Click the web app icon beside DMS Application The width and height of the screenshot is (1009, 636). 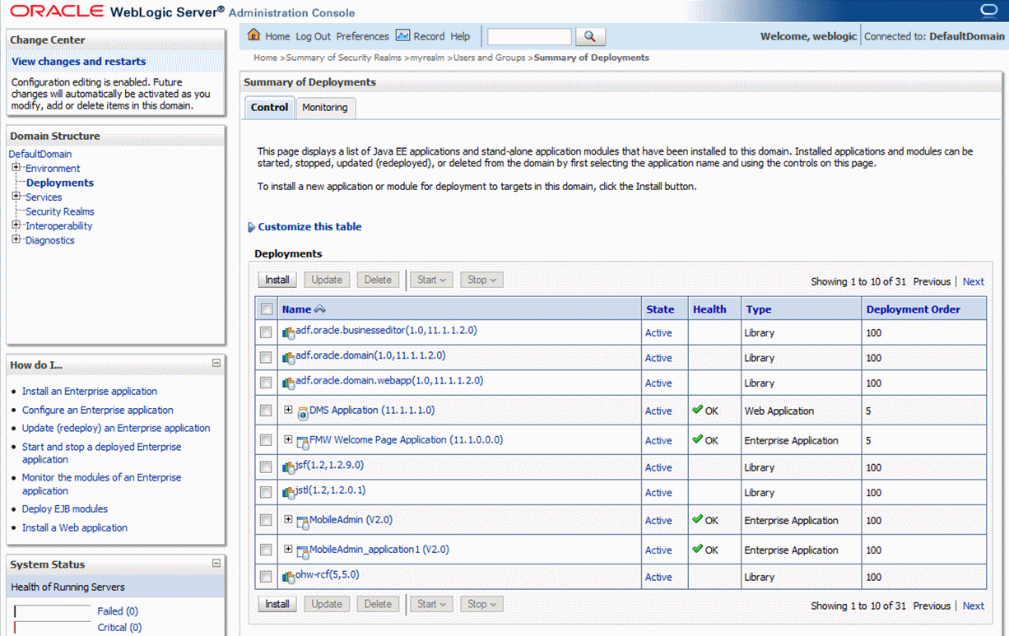[303, 413]
